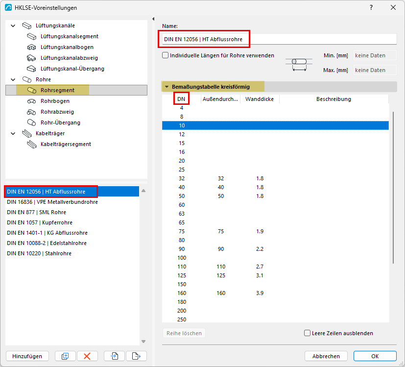
Task: Collapse the Lüftungskanäle tree group
Action: coord(13,25)
